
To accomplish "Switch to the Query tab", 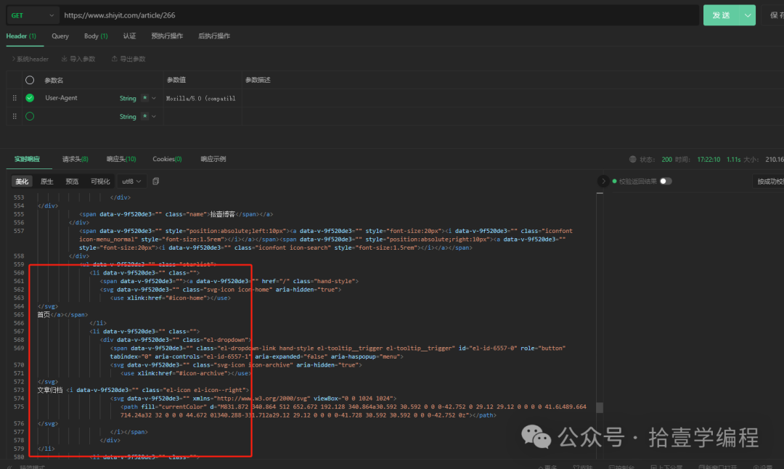I will coord(60,36).
